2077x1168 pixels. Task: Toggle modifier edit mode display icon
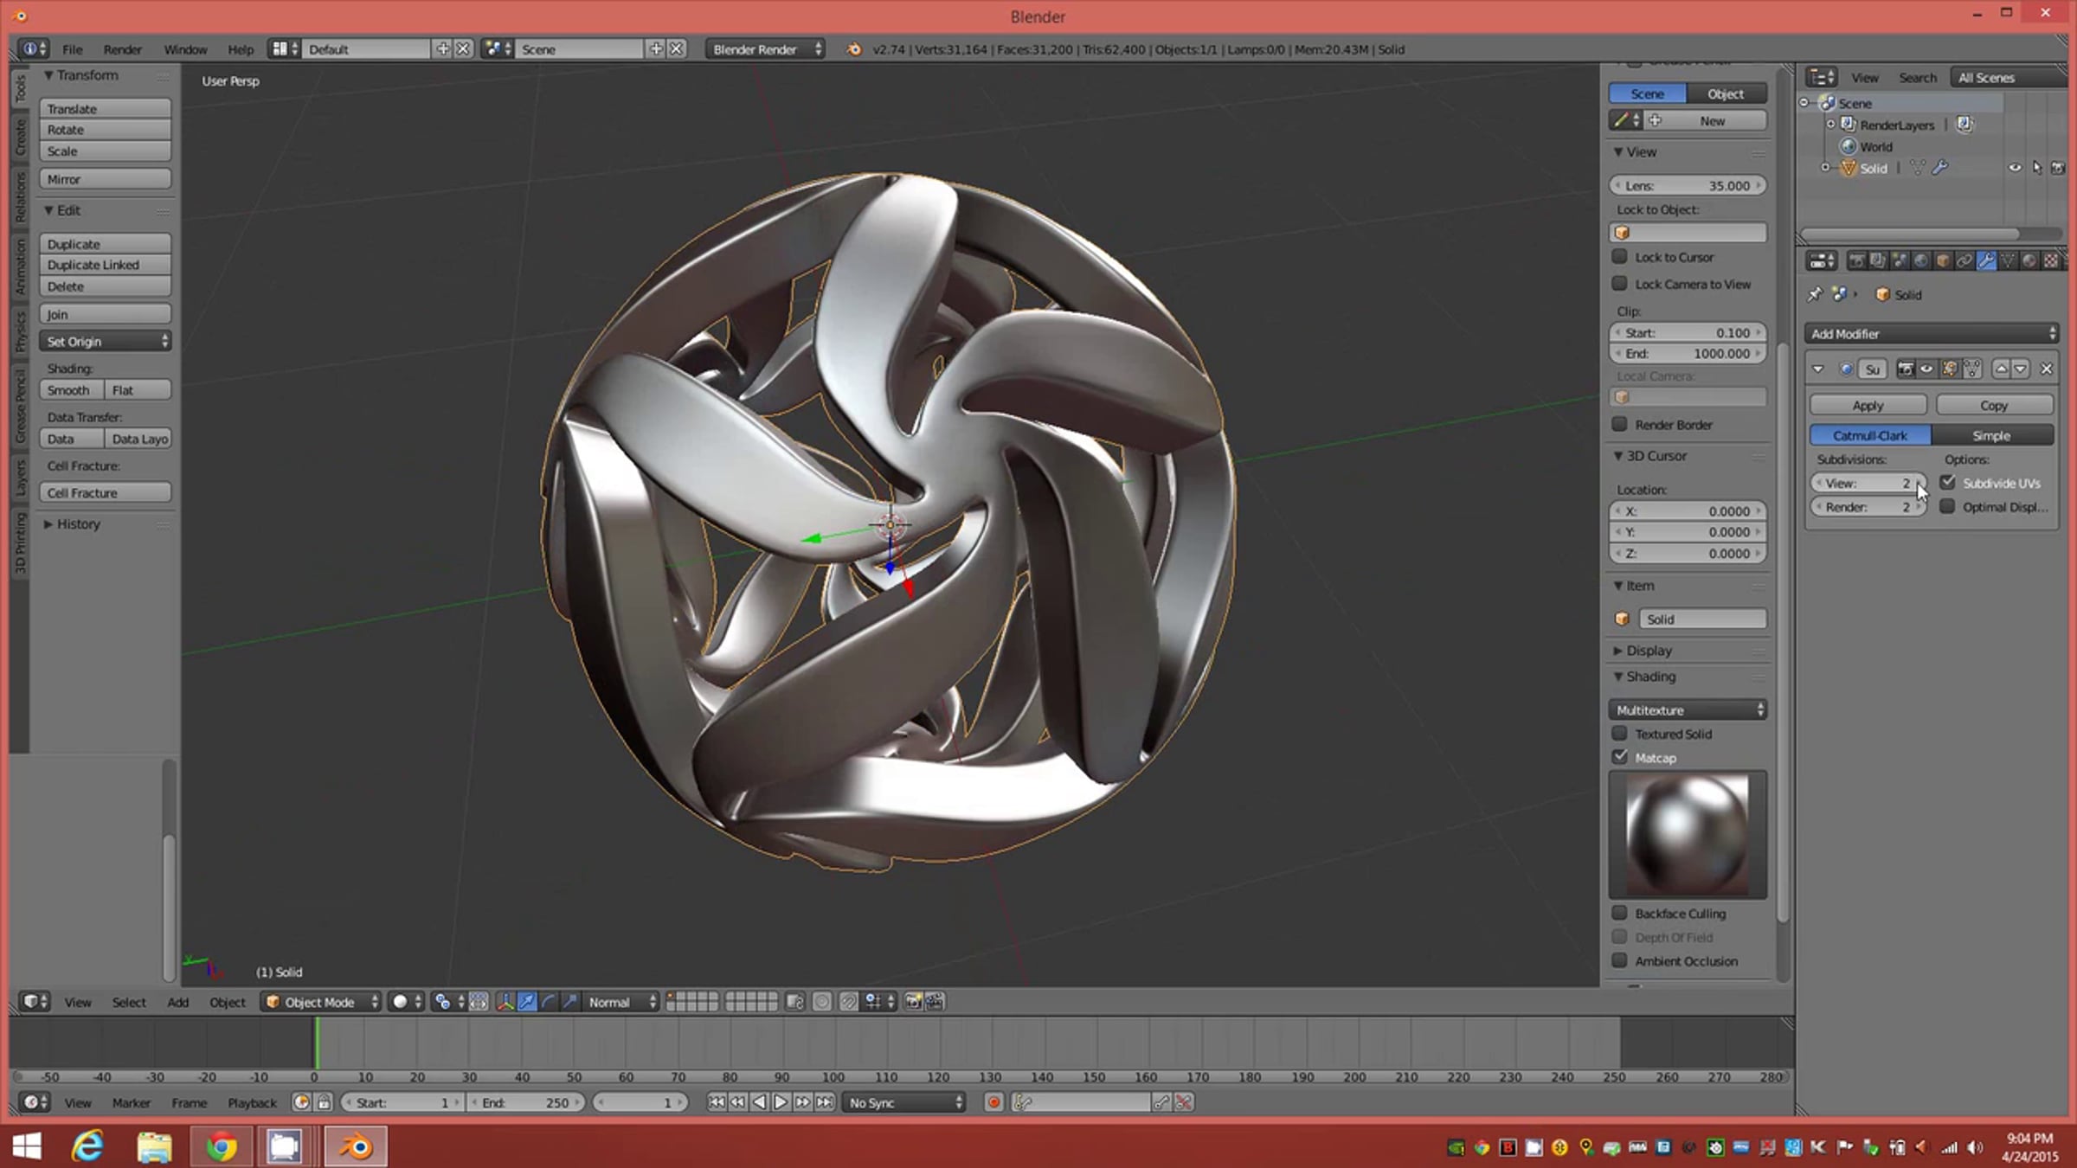(1949, 369)
